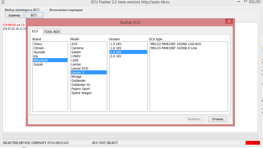Switch to the TOOL BOX tab
263x148 pixels.
pos(52,32)
